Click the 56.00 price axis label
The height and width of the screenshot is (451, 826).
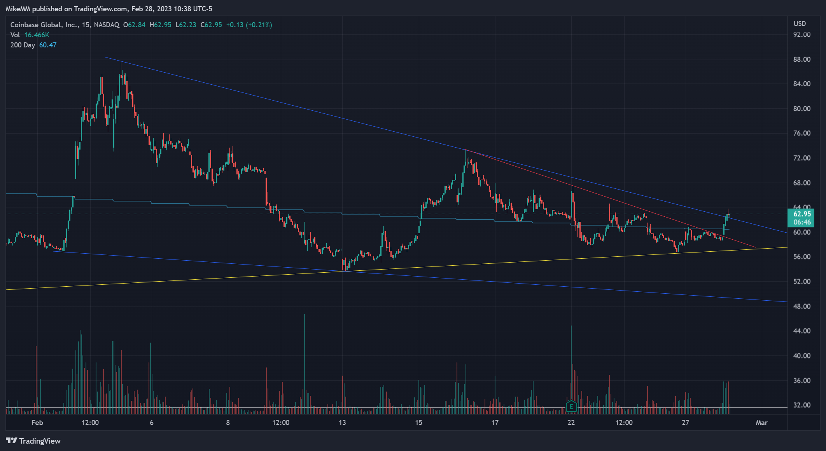pos(802,257)
